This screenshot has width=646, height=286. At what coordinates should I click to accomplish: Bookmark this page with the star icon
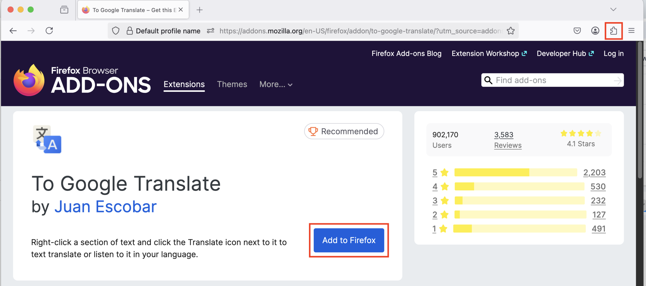(x=511, y=31)
